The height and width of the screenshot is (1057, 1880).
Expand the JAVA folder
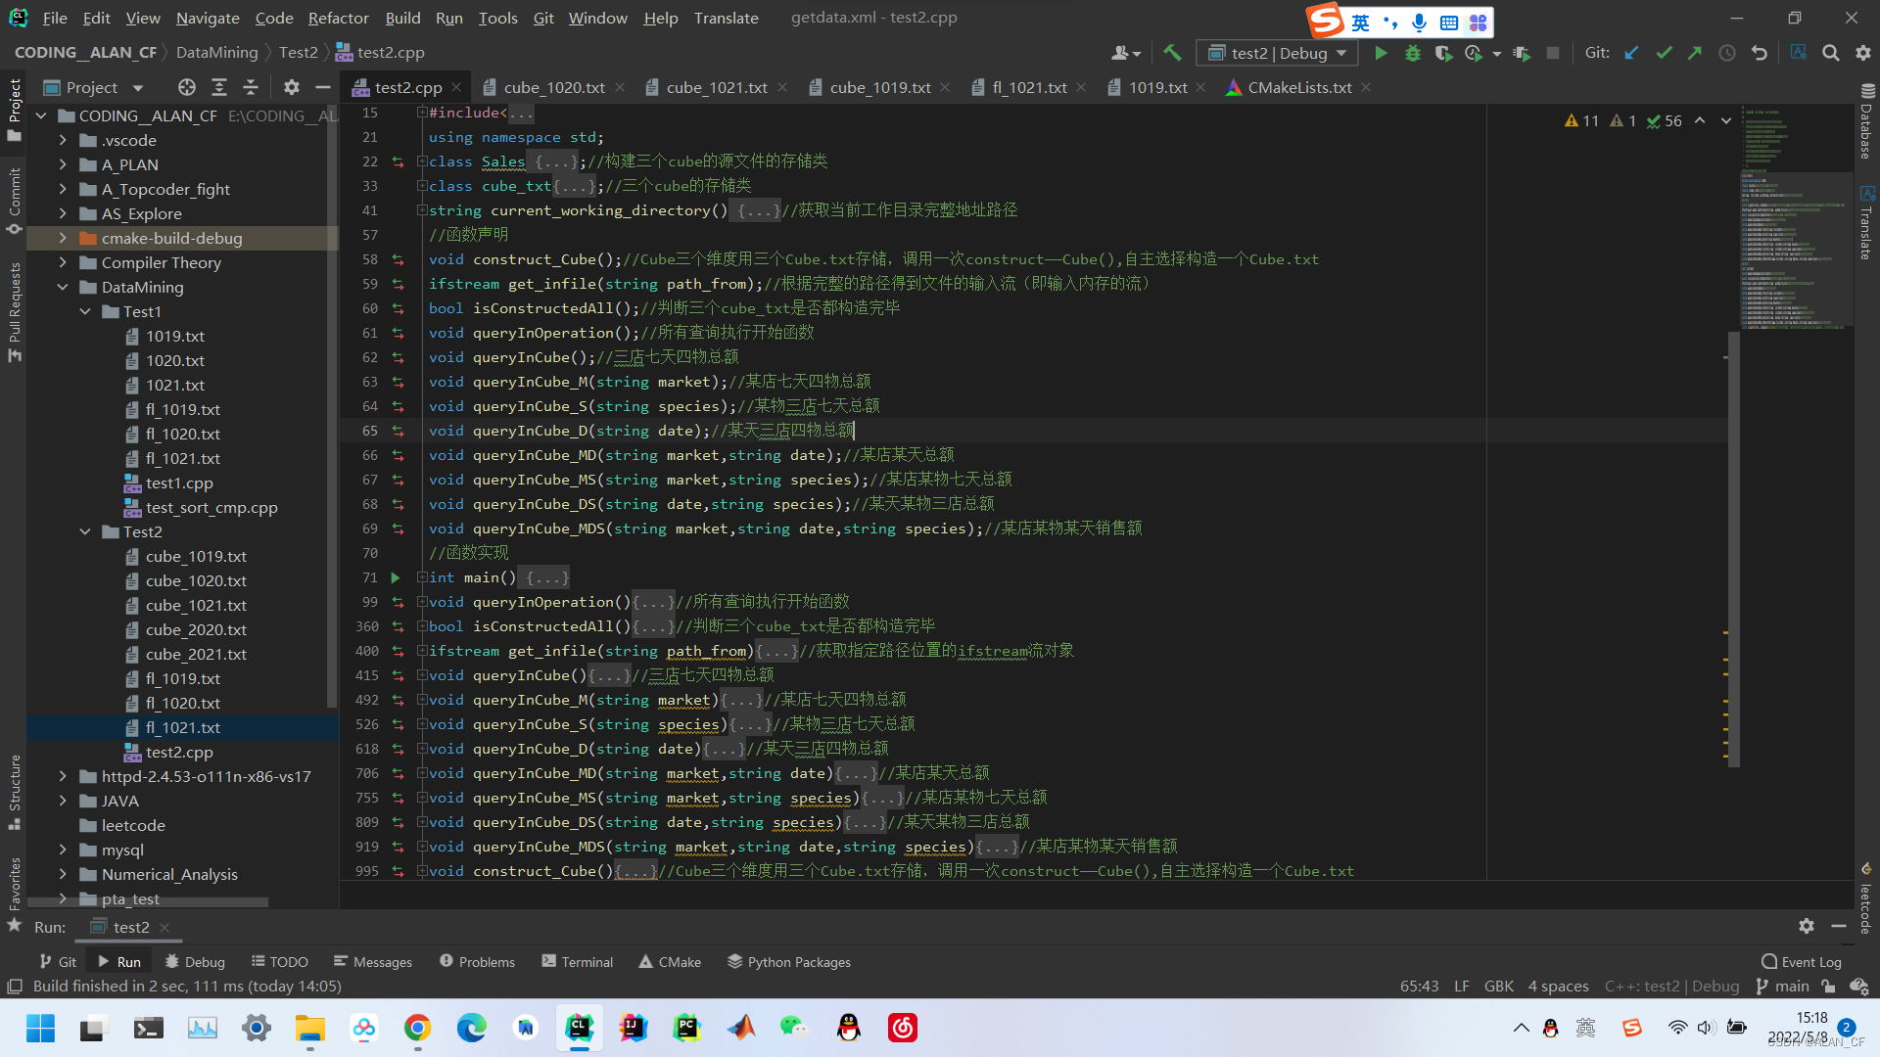pyautogui.click(x=63, y=801)
